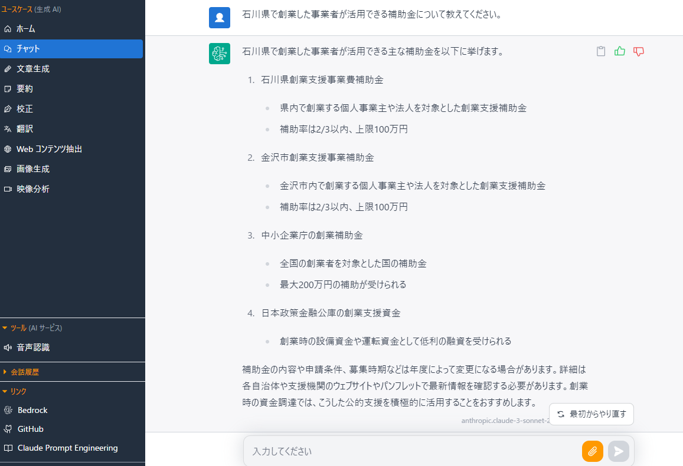Click the paperclip attachment icon
Viewport: 683px width, 466px height.
(593, 451)
